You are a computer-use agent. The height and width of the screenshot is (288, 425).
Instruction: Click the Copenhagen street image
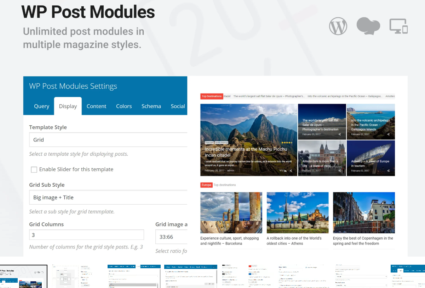tap(364, 212)
